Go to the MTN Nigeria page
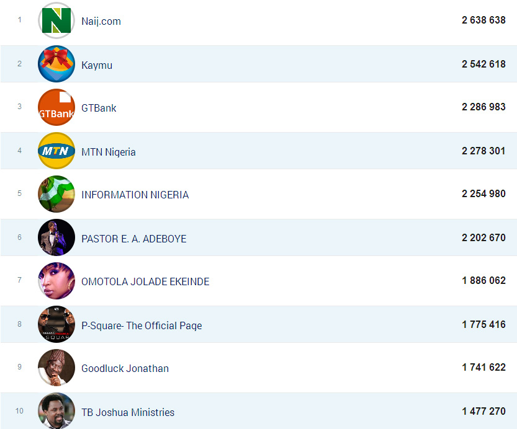The width and height of the screenshot is (517, 429). [109, 152]
